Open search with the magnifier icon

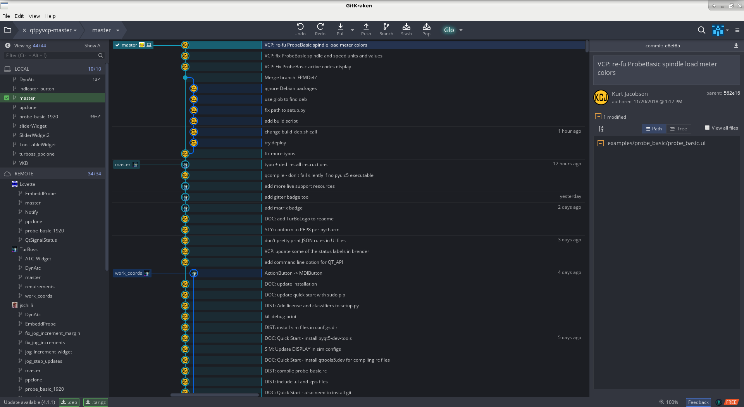pyautogui.click(x=701, y=30)
